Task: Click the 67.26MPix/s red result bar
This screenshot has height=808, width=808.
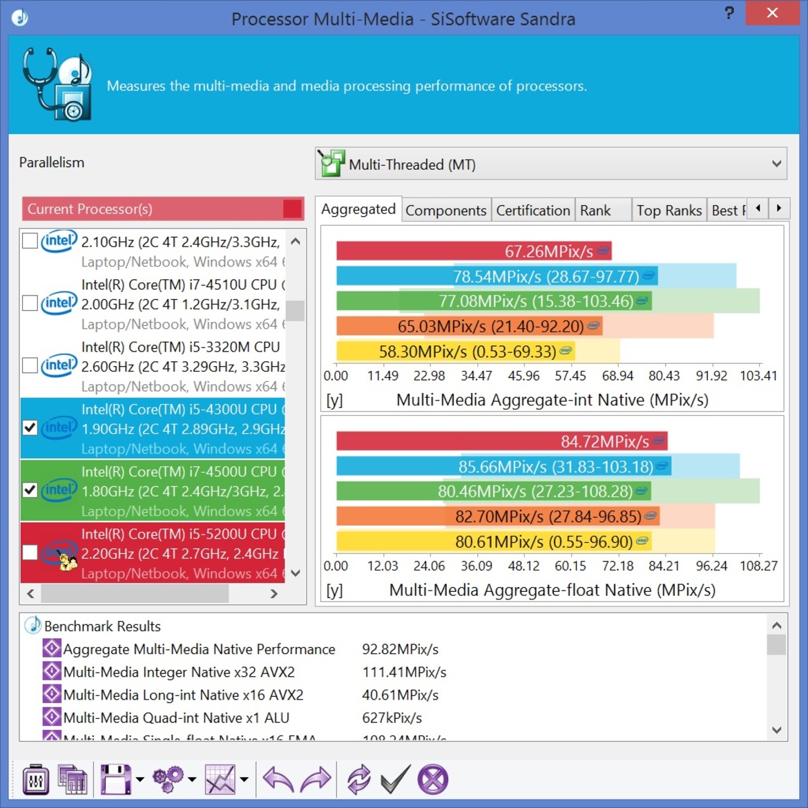Action: coord(474,251)
